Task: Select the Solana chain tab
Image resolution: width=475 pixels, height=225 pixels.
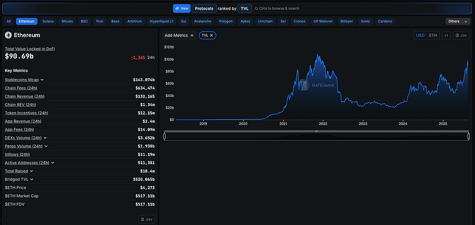Action: click(x=48, y=21)
